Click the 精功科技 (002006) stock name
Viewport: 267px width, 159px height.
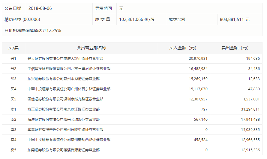(x=22, y=19)
